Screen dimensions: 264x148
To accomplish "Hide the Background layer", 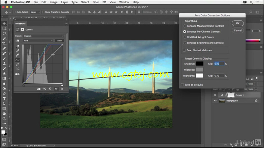I will [x=215, y=101].
